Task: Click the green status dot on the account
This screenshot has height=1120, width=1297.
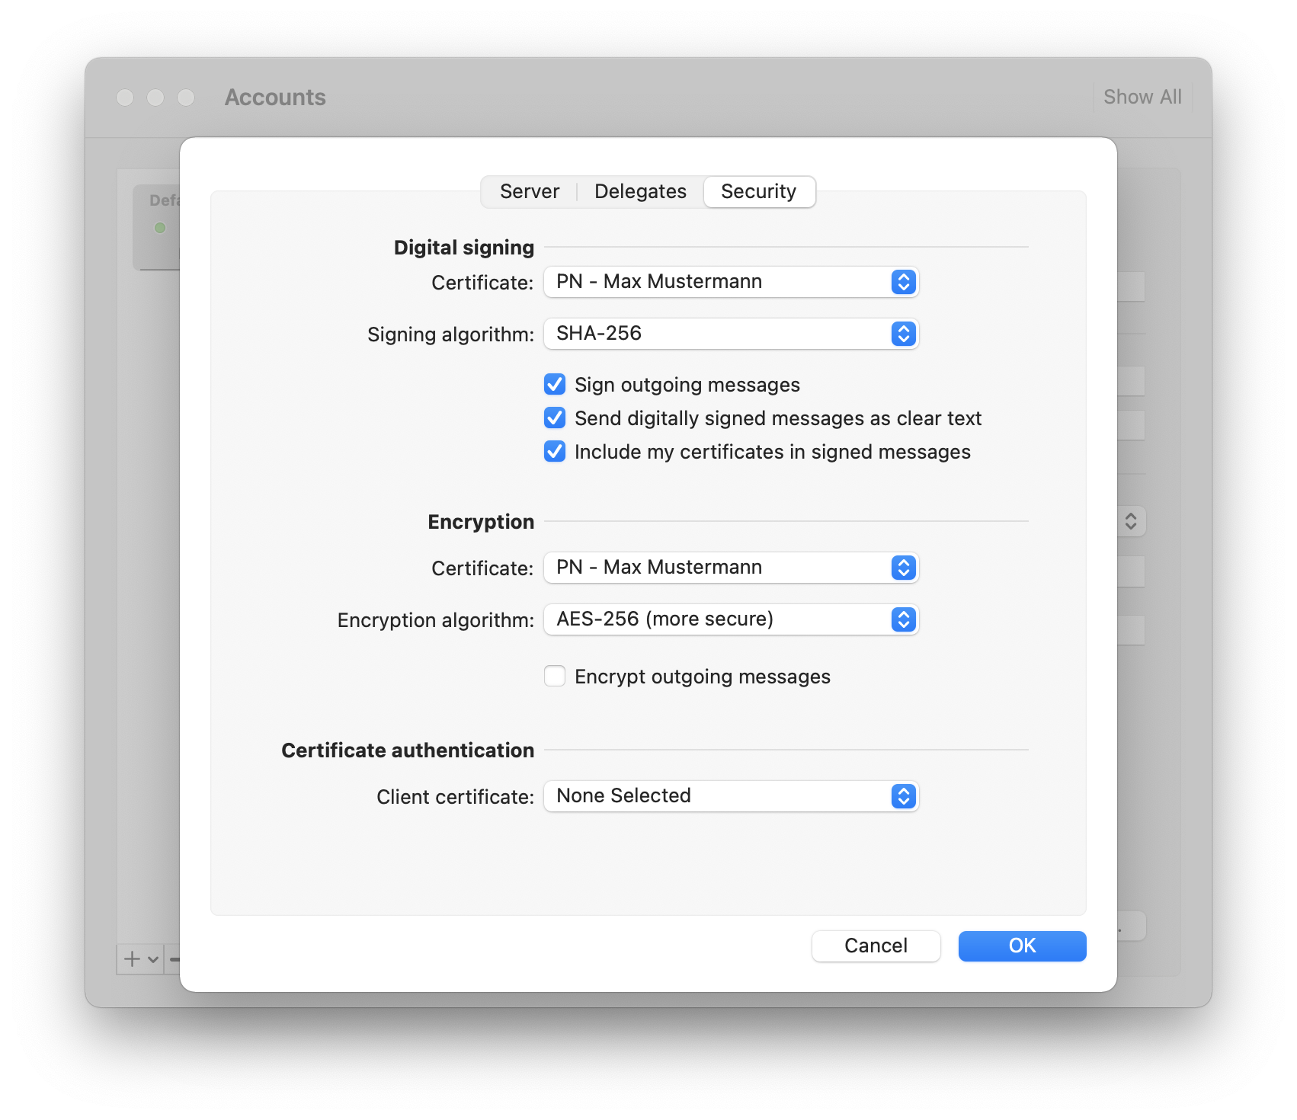Action: [x=161, y=227]
